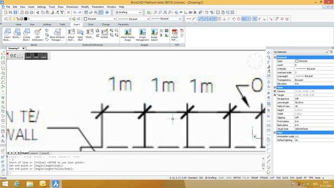Click the Redo arrow icon
This screenshot has width=334, height=188.
[80, 13]
